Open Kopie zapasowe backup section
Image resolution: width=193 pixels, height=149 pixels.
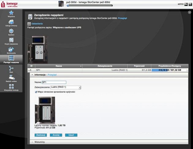11,41
